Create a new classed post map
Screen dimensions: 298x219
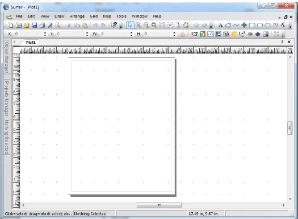[218, 34]
